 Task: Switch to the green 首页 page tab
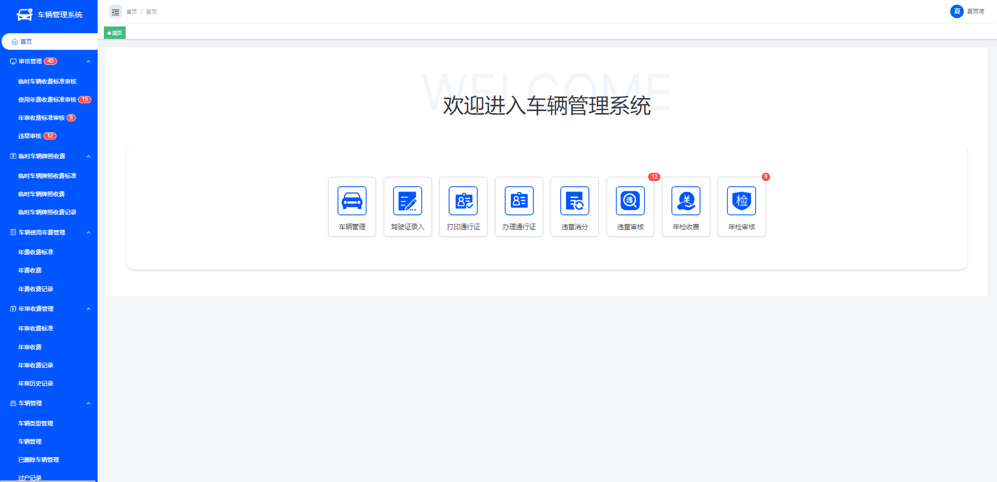(x=115, y=33)
